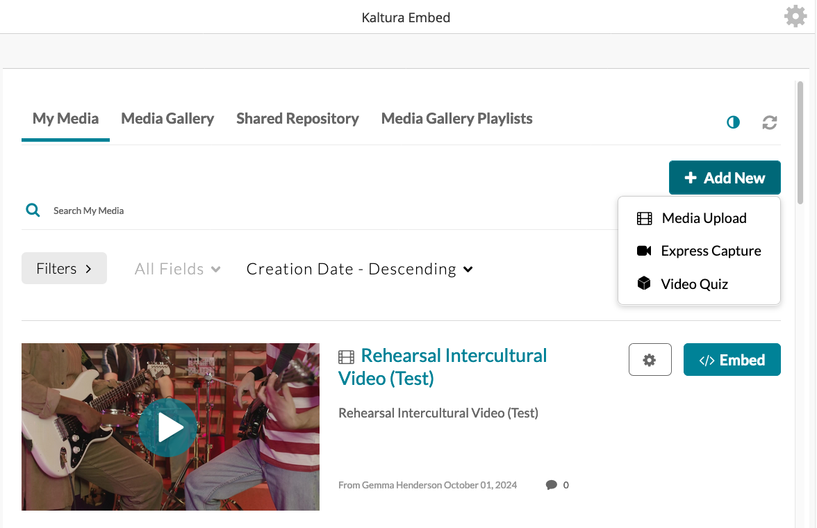
Task: Select Media Upload from Add New menu
Action: click(x=699, y=218)
